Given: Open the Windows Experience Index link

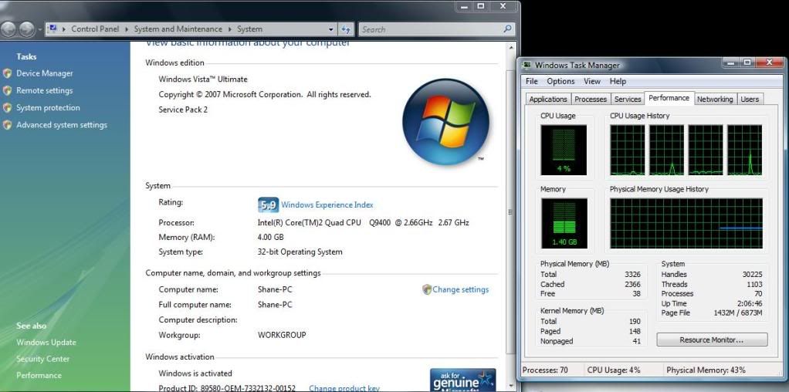Looking at the screenshot, I should (x=327, y=204).
